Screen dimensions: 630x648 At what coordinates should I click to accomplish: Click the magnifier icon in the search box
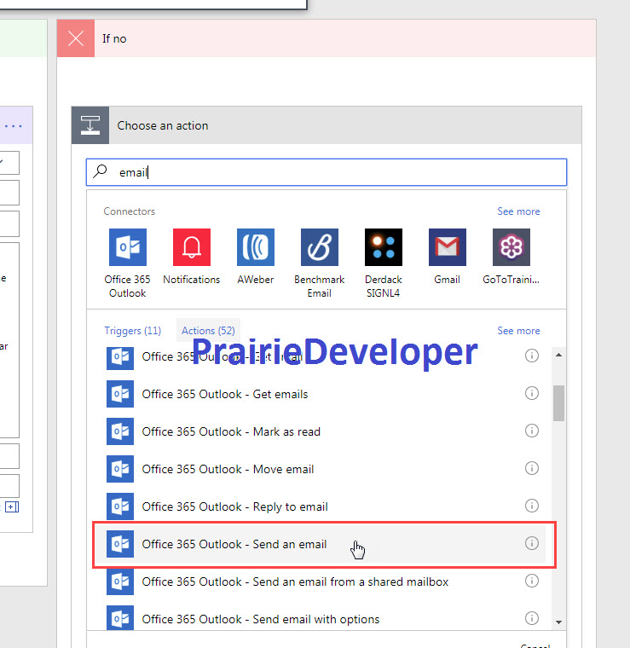click(100, 171)
